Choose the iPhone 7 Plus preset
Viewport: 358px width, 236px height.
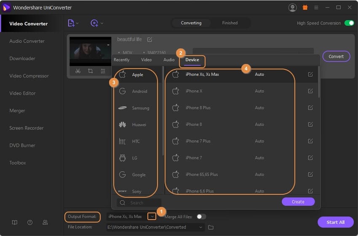click(241, 141)
